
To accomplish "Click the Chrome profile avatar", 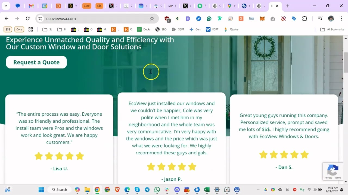I will 331,18.
